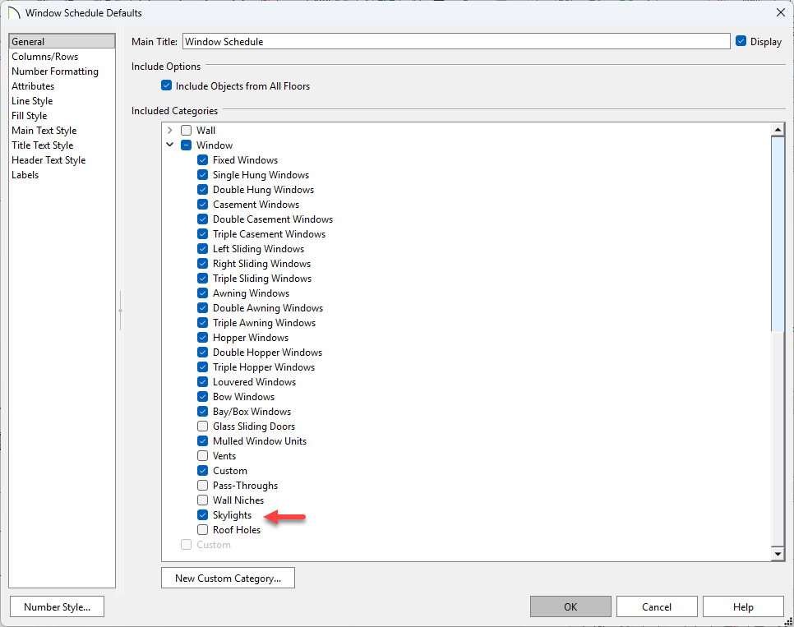Close the Window Schedule Defaults dialog
This screenshot has width=794, height=627.
pos(779,12)
